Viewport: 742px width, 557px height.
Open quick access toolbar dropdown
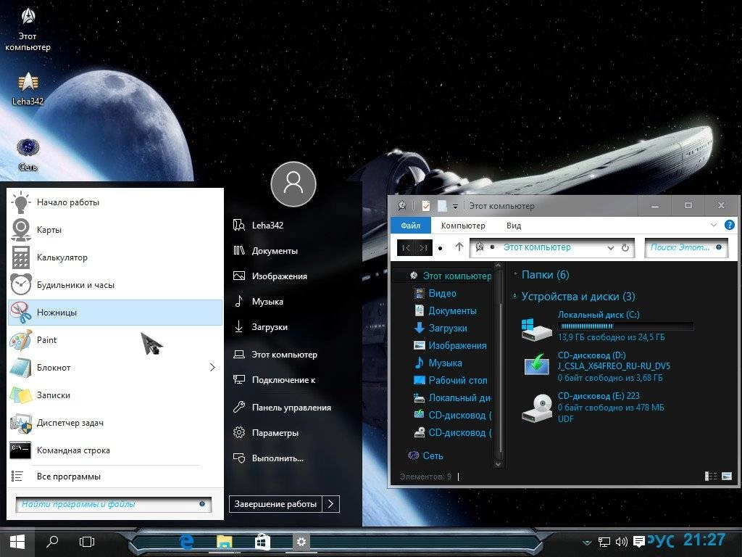pyautogui.click(x=455, y=206)
